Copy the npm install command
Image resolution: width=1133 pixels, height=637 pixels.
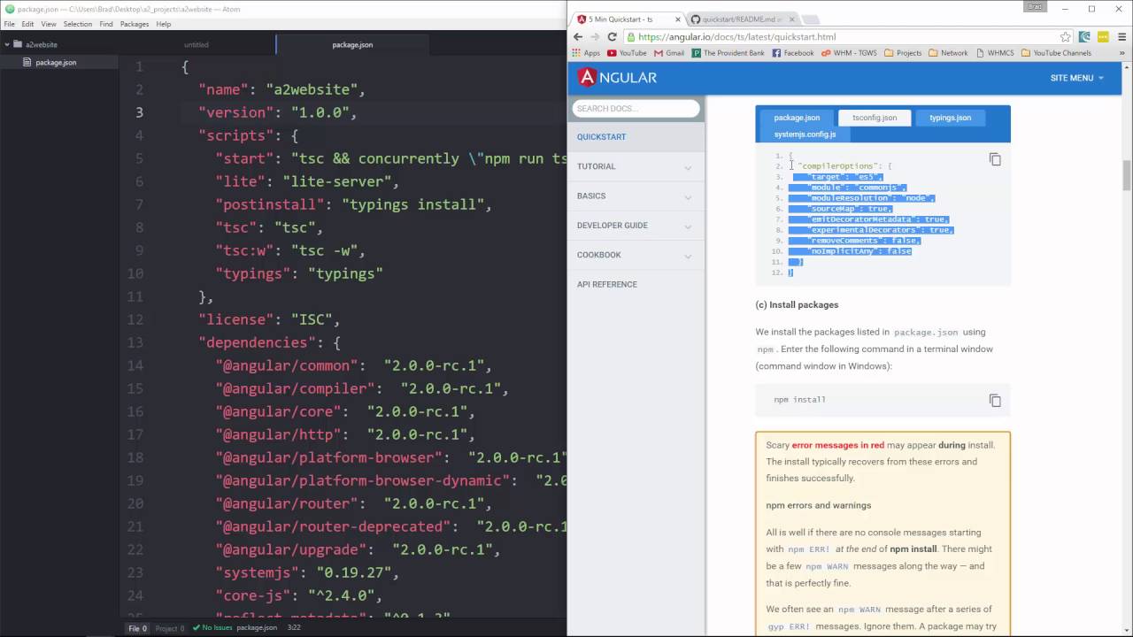click(x=995, y=400)
